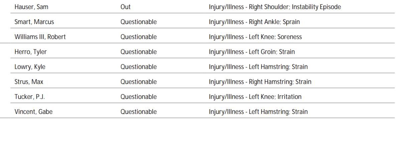Click the Out status for Hauser
This screenshot has height=166, width=401.
pyautogui.click(x=126, y=7)
